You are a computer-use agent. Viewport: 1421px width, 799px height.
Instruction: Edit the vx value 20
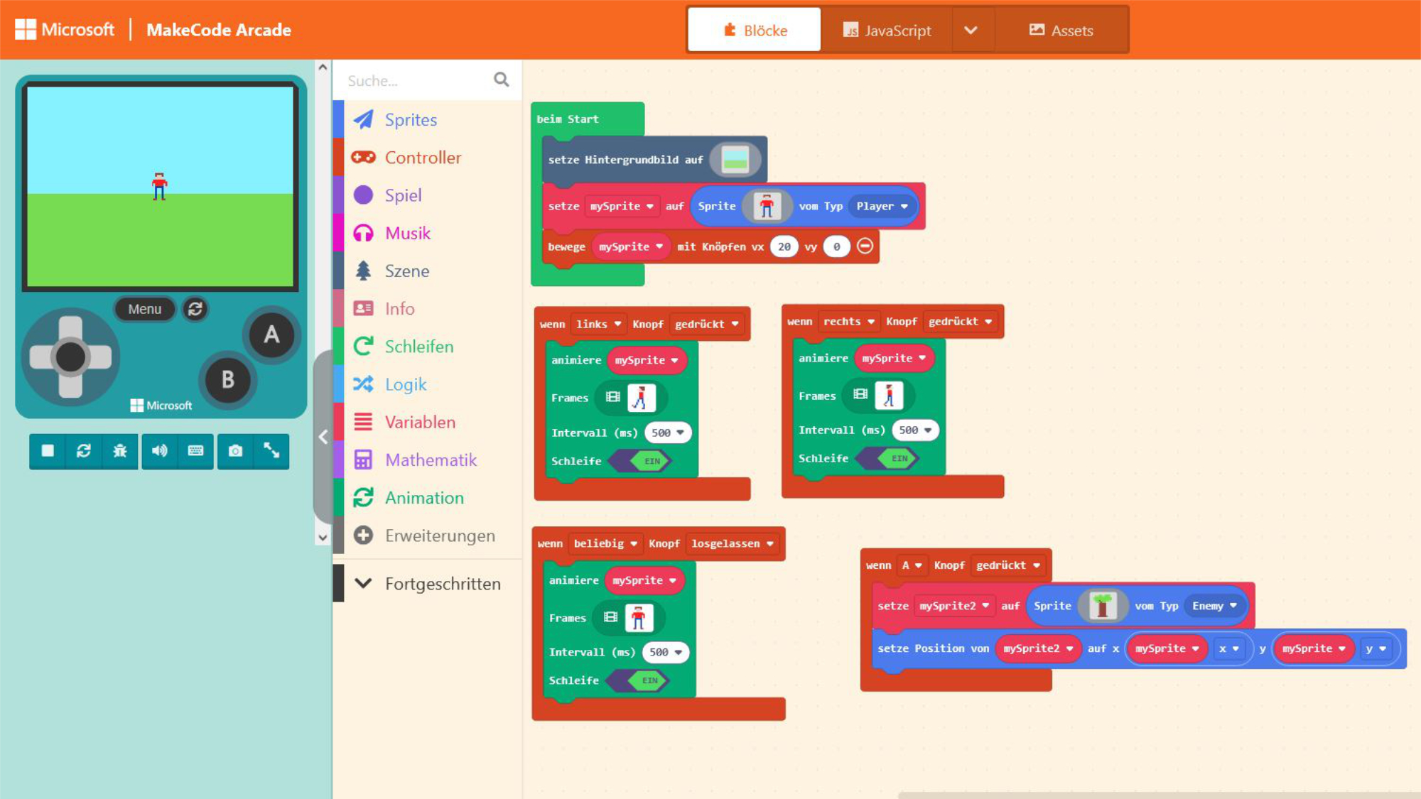tap(784, 246)
